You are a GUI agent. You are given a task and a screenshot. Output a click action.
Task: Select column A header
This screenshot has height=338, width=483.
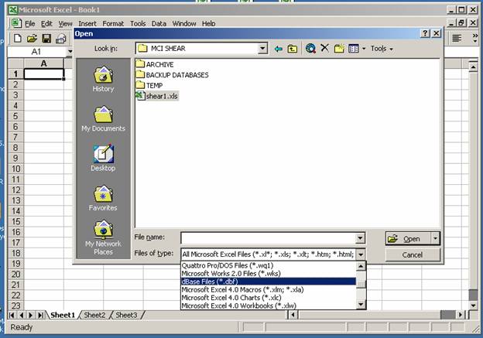point(44,63)
